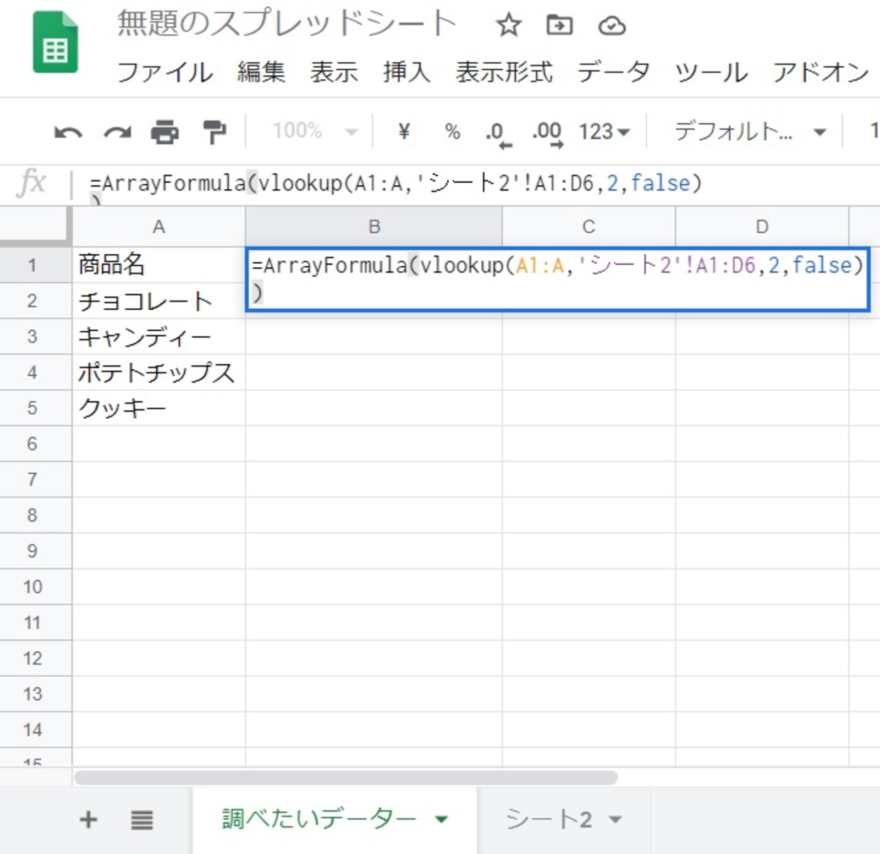Select the paint format tool
880x854 pixels.
click(215, 132)
